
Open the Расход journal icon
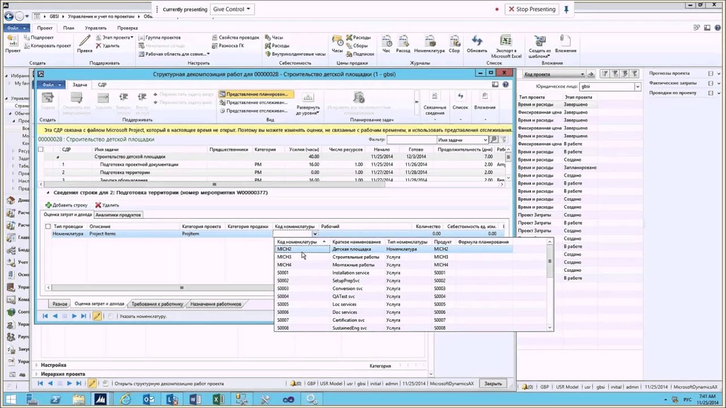pos(403,44)
